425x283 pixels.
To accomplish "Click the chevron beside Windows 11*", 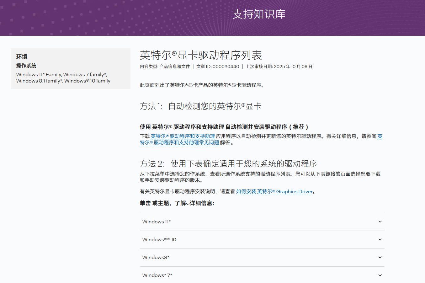I will (380, 222).
